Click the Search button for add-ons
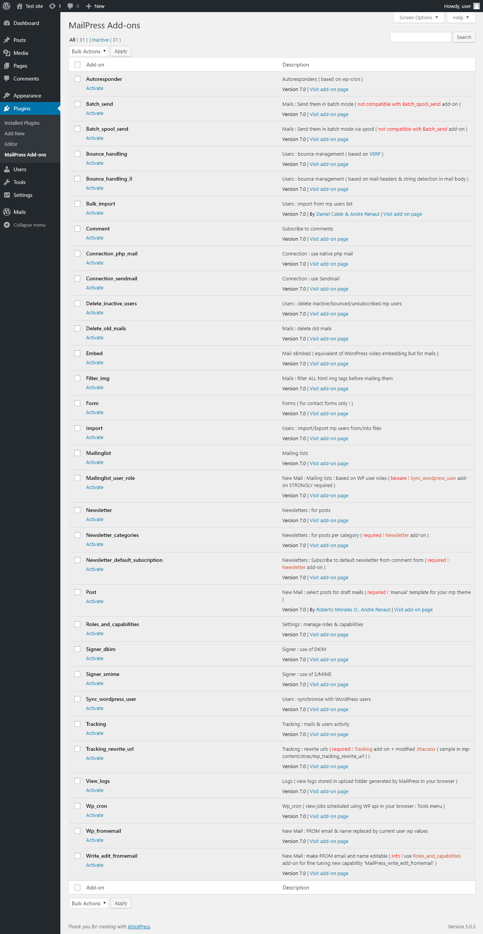 tap(464, 37)
